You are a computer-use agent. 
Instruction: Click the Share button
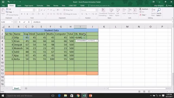[x=169, y=5]
